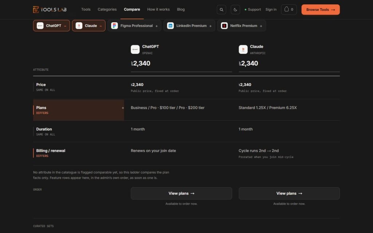This screenshot has width=373, height=233.
Task: Click View plans under Claude
Action: (x=289, y=193)
